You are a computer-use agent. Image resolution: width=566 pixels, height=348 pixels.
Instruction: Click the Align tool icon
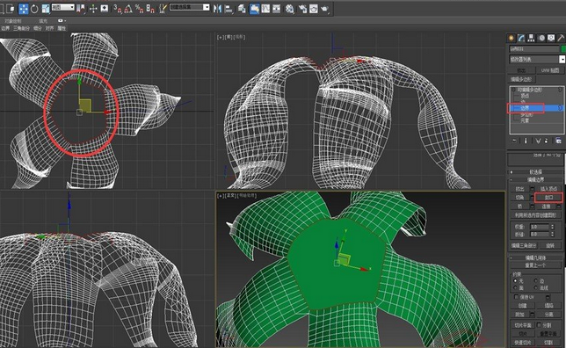tap(229, 9)
